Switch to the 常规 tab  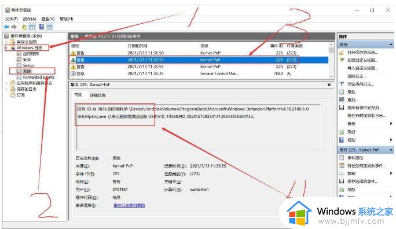78,95
